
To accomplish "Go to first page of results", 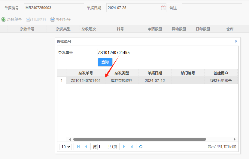I will click(x=78, y=147).
